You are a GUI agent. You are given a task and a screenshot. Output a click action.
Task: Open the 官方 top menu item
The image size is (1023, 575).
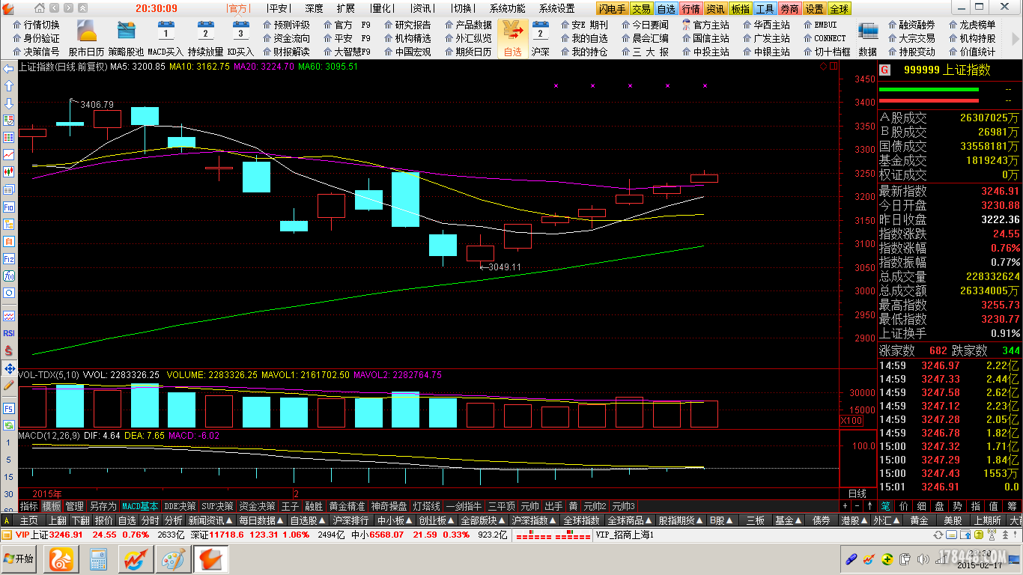click(237, 9)
